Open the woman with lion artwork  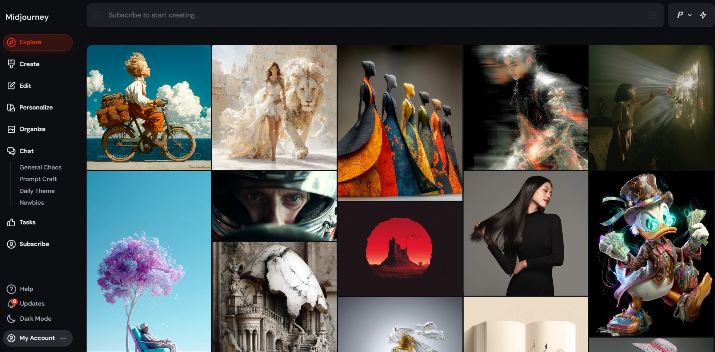tap(274, 108)
